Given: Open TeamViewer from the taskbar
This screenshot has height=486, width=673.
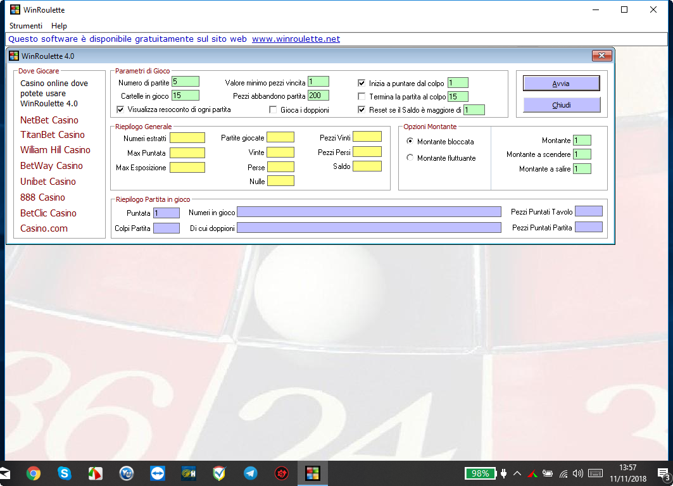Looking at the screenshot, I should (x=158, y=473).
